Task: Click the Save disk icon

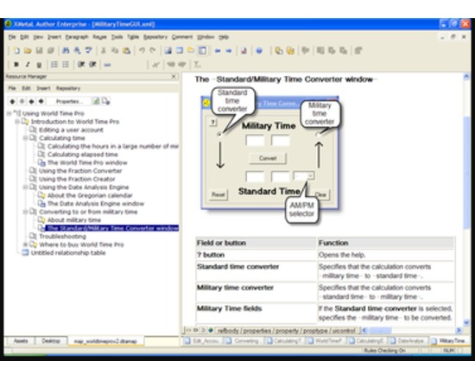Action: click(x=40, y=51)
